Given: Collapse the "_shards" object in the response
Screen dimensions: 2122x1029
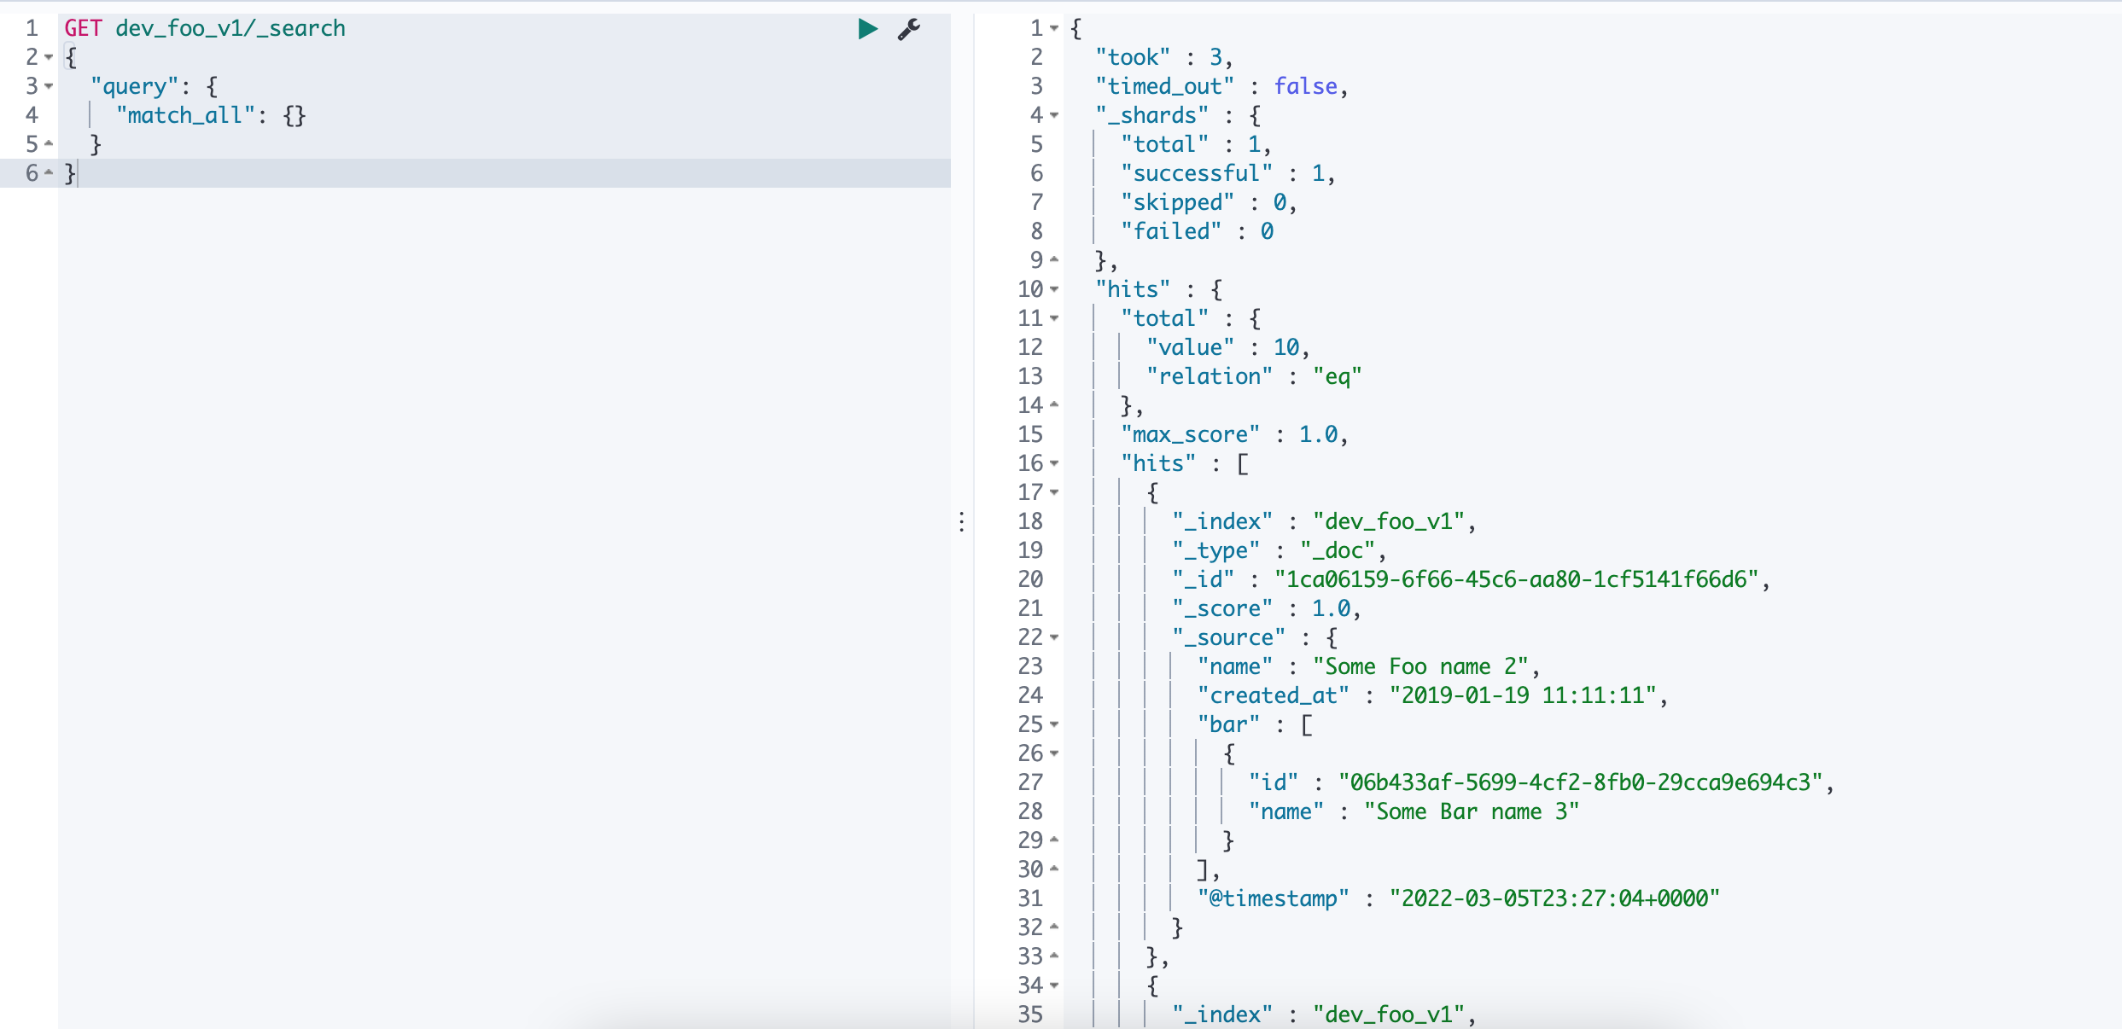Looking at the screenshot, I should click(1054, 116).
